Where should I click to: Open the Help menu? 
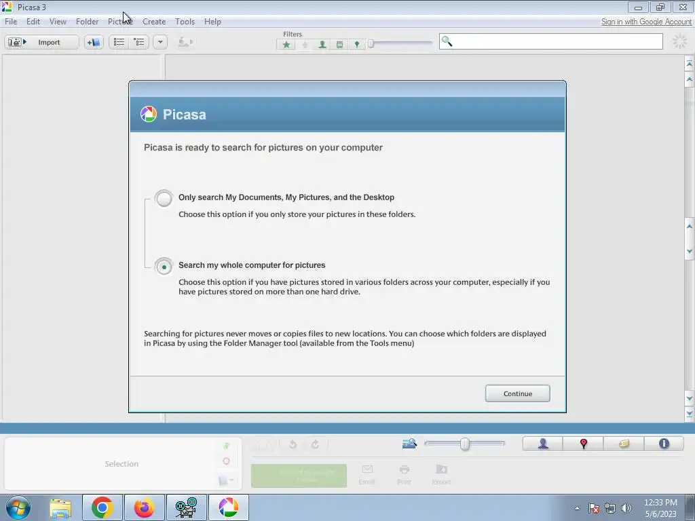pos(212,21)
